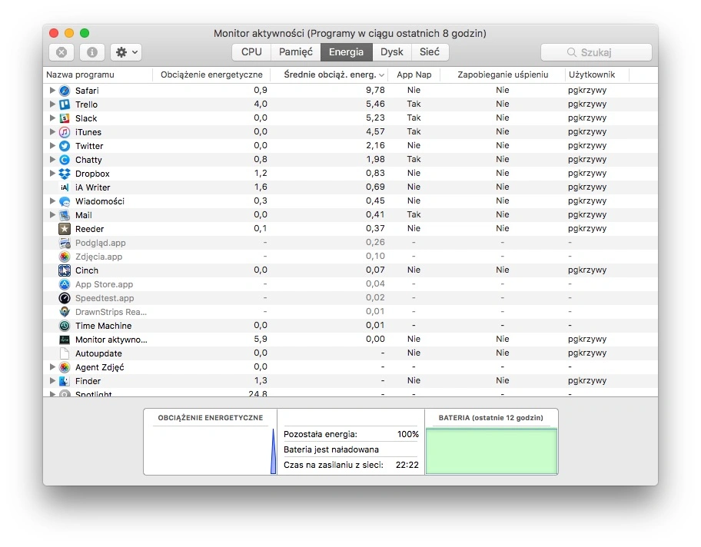The height and width of the screenshot is (547, 701).
Task: Select the Trello energy load value 4,0
Action: 261,104
